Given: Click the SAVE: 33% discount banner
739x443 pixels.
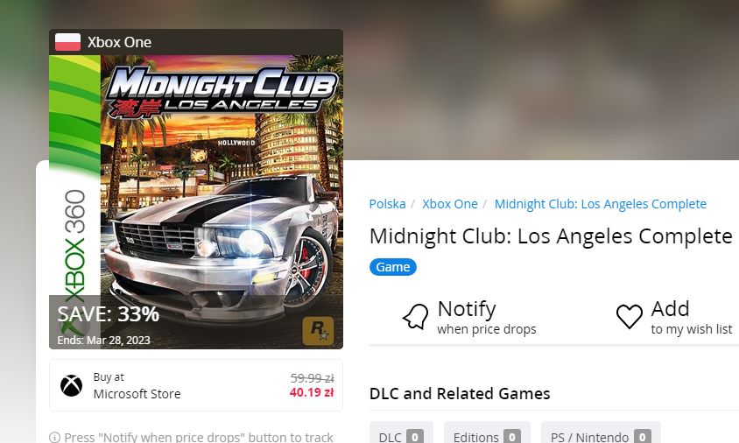Looking at the screenshot, I should [x=109, y=314].
